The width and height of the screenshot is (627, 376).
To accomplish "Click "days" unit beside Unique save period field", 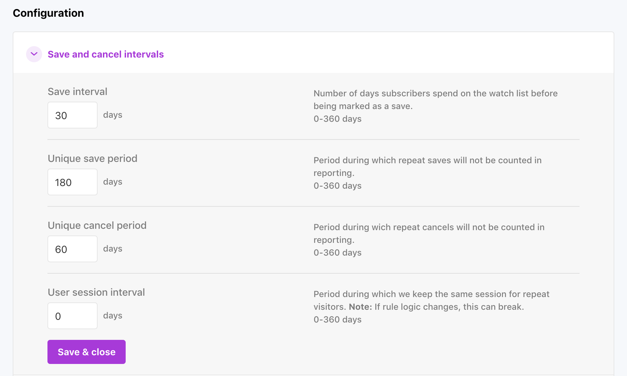I will (113, 182).
